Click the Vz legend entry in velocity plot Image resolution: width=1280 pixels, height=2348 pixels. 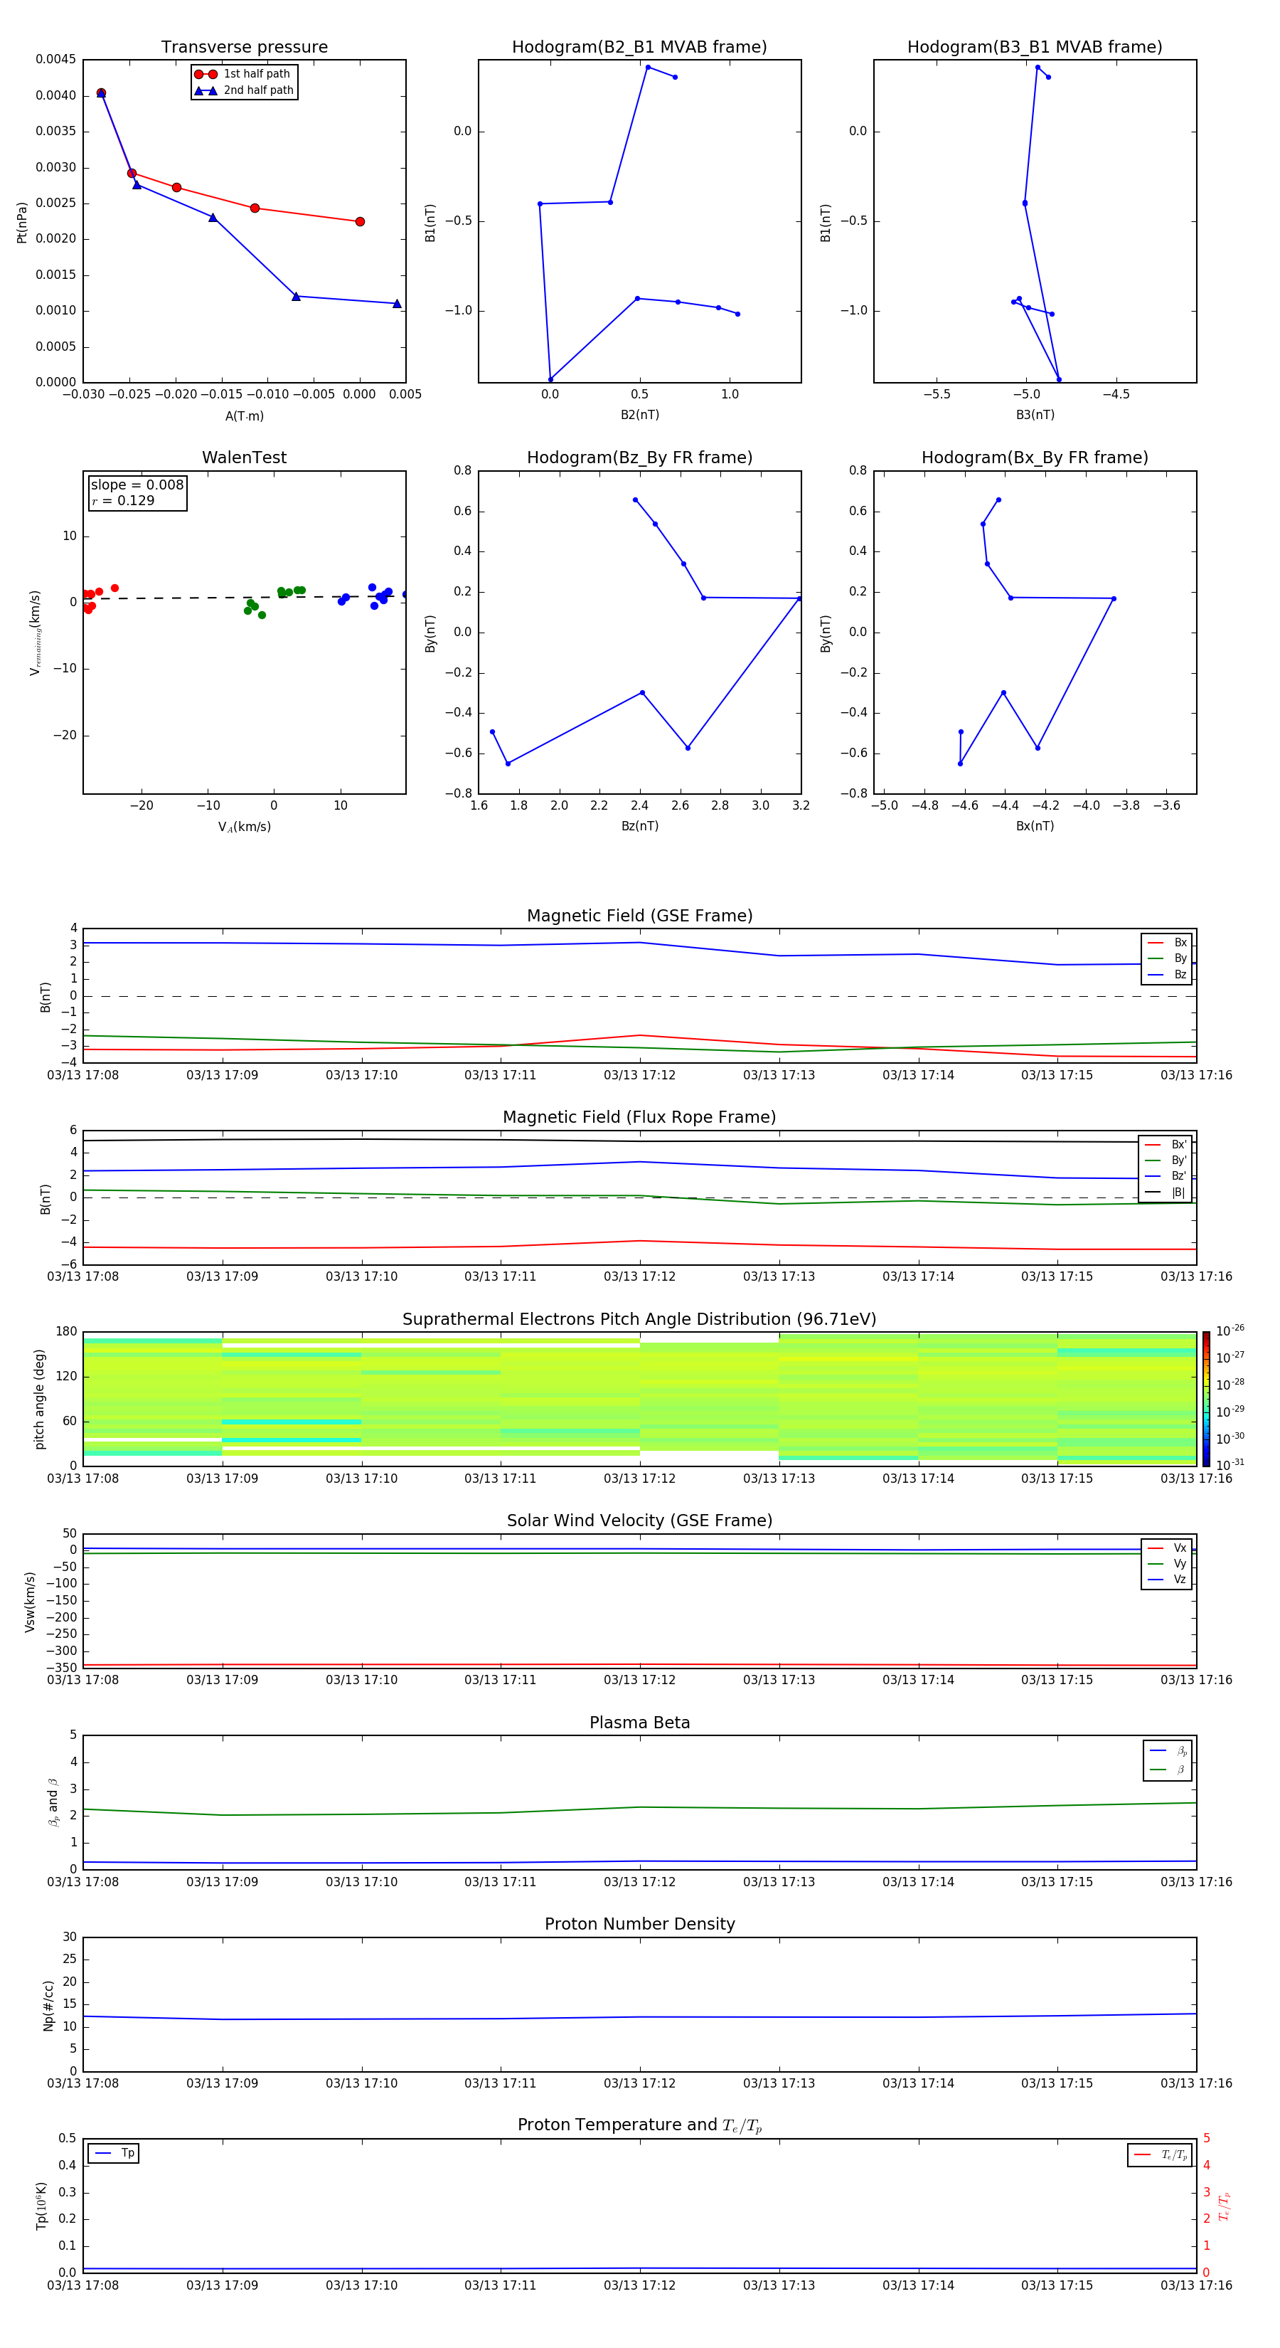pyautogui.click(x=1167, y=1580)
